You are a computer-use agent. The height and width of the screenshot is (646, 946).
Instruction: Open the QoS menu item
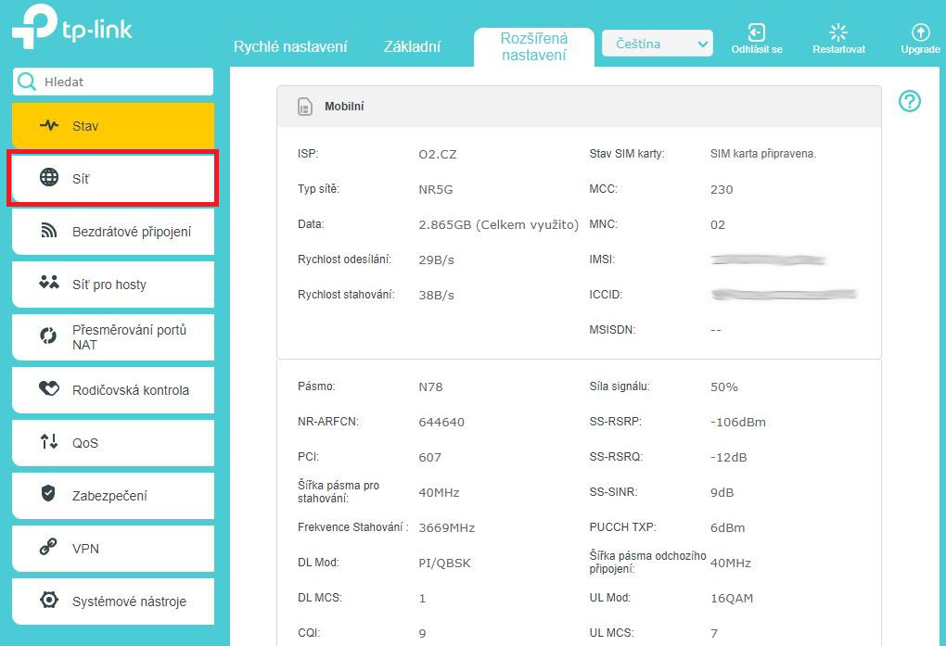113,443
